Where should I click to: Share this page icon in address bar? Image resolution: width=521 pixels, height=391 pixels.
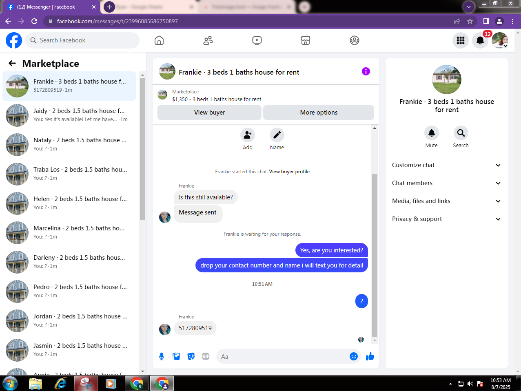(457, 21)
